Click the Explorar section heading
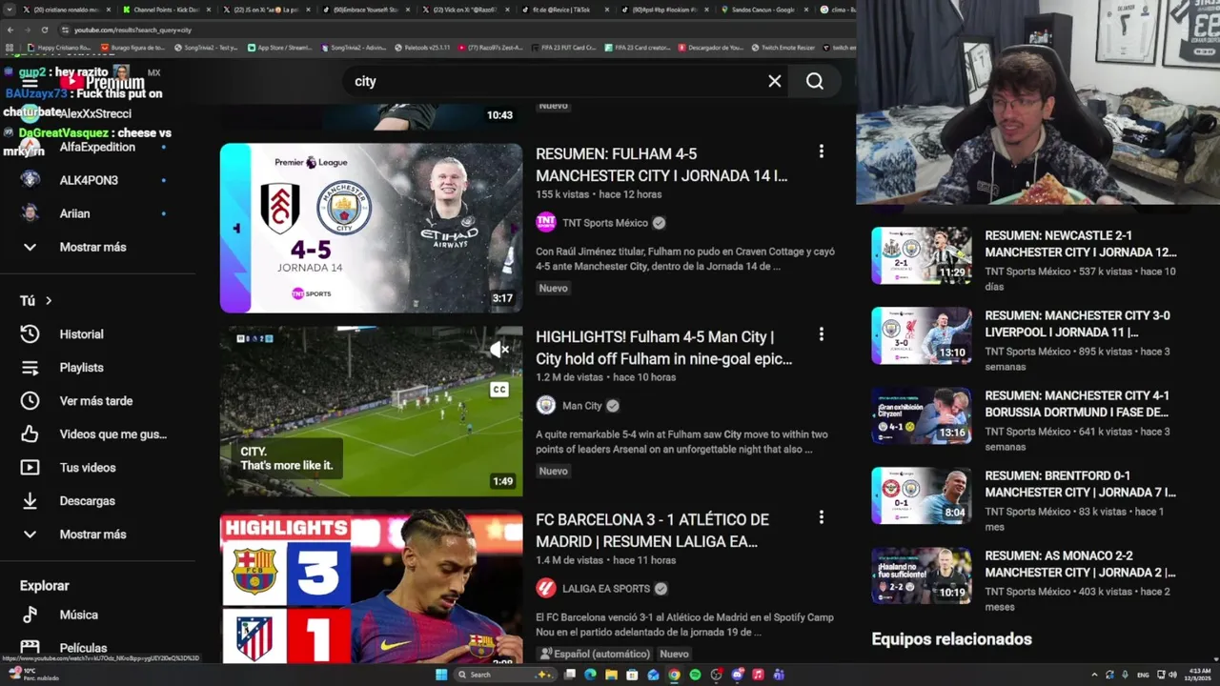 (45, 586)
